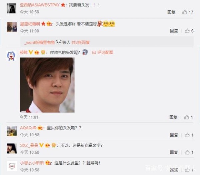This screenshot has height=175, width=200.
Task: Click 回复 under 郝贱's photo comment
Action: pos(173,117)
